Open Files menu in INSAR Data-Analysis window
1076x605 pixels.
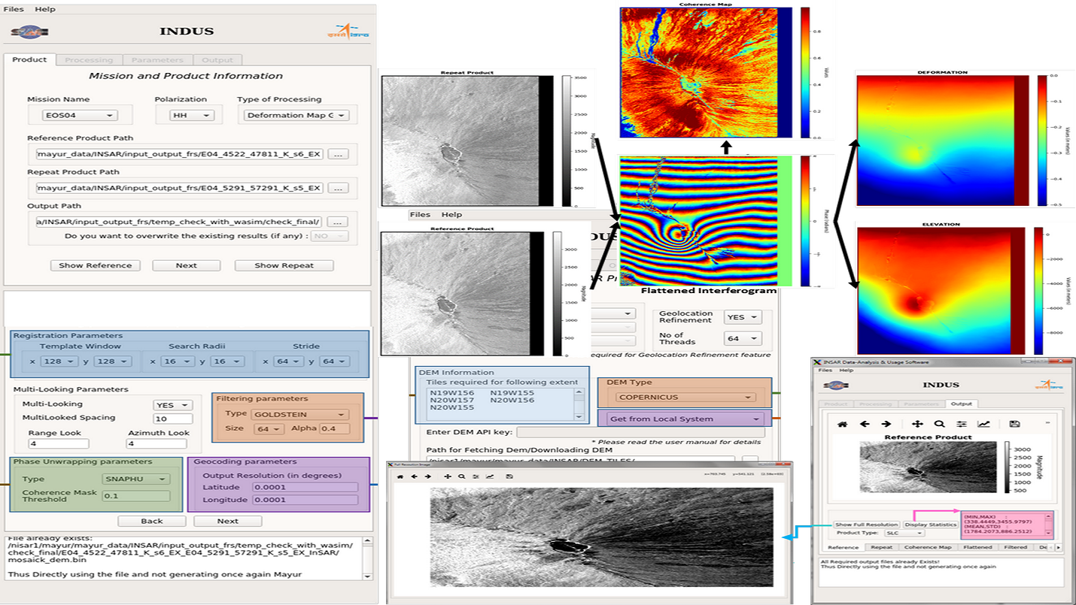pyautogui.click(x=825, y=371)
